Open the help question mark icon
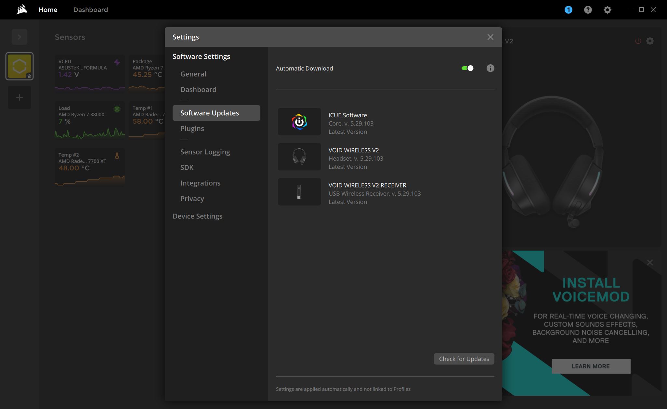667x409 pixels. click(x=588, y=10)
